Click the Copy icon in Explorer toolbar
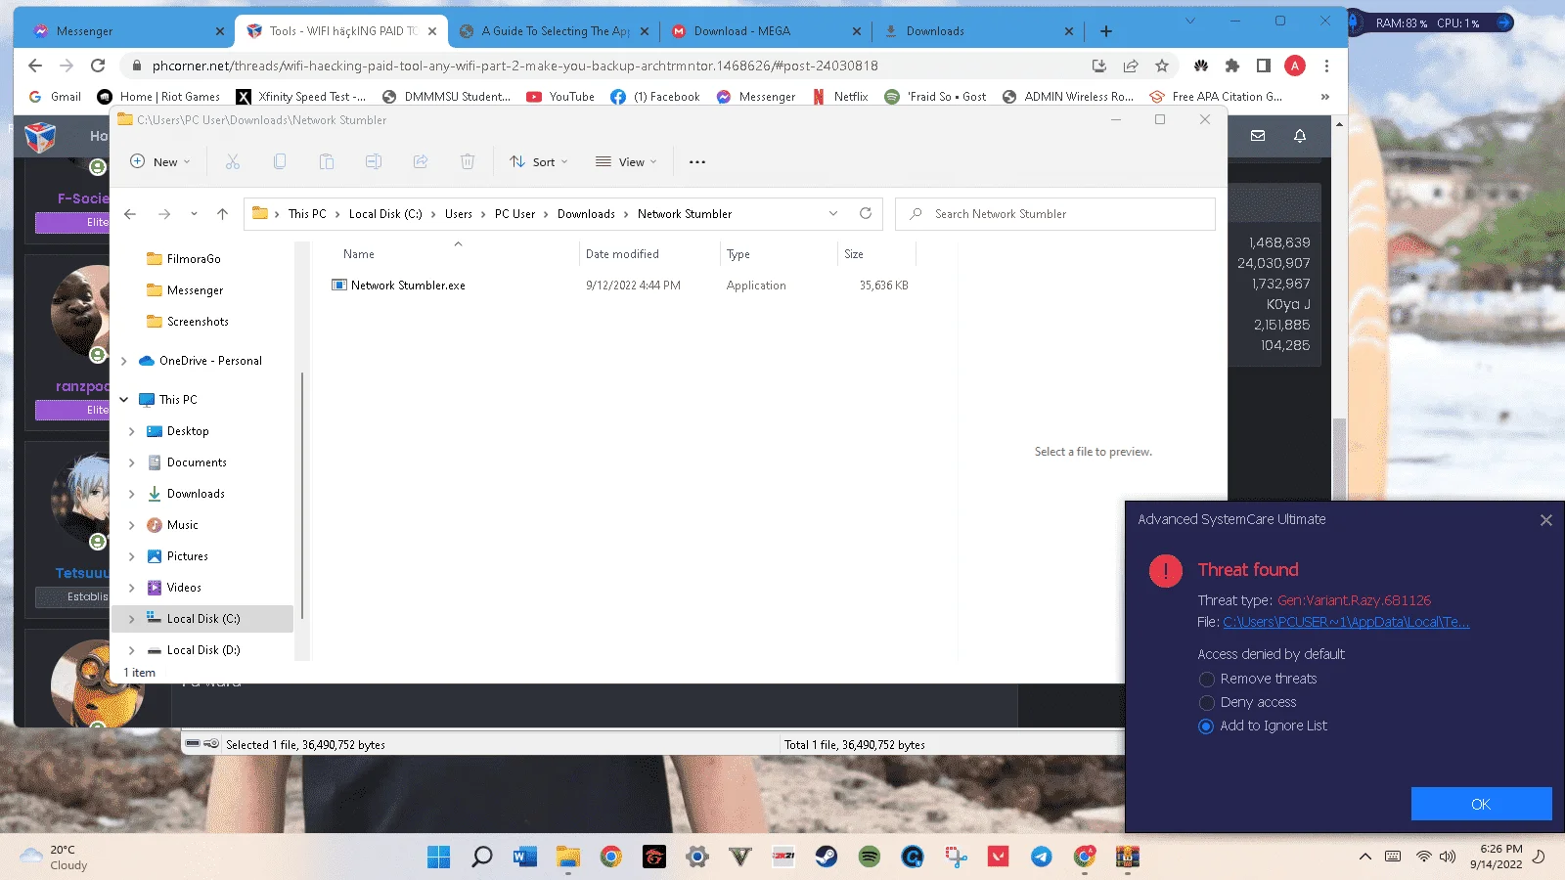 280,162
